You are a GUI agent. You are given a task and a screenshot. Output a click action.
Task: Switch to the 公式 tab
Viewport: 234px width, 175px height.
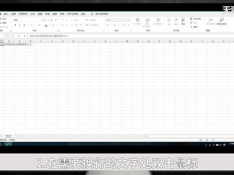pyautogui.click(x=32, y=14)
